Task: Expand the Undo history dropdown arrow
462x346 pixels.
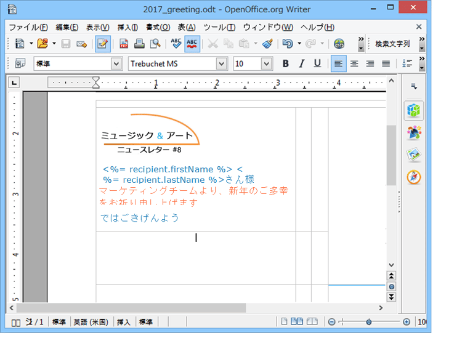Action: 299,44
